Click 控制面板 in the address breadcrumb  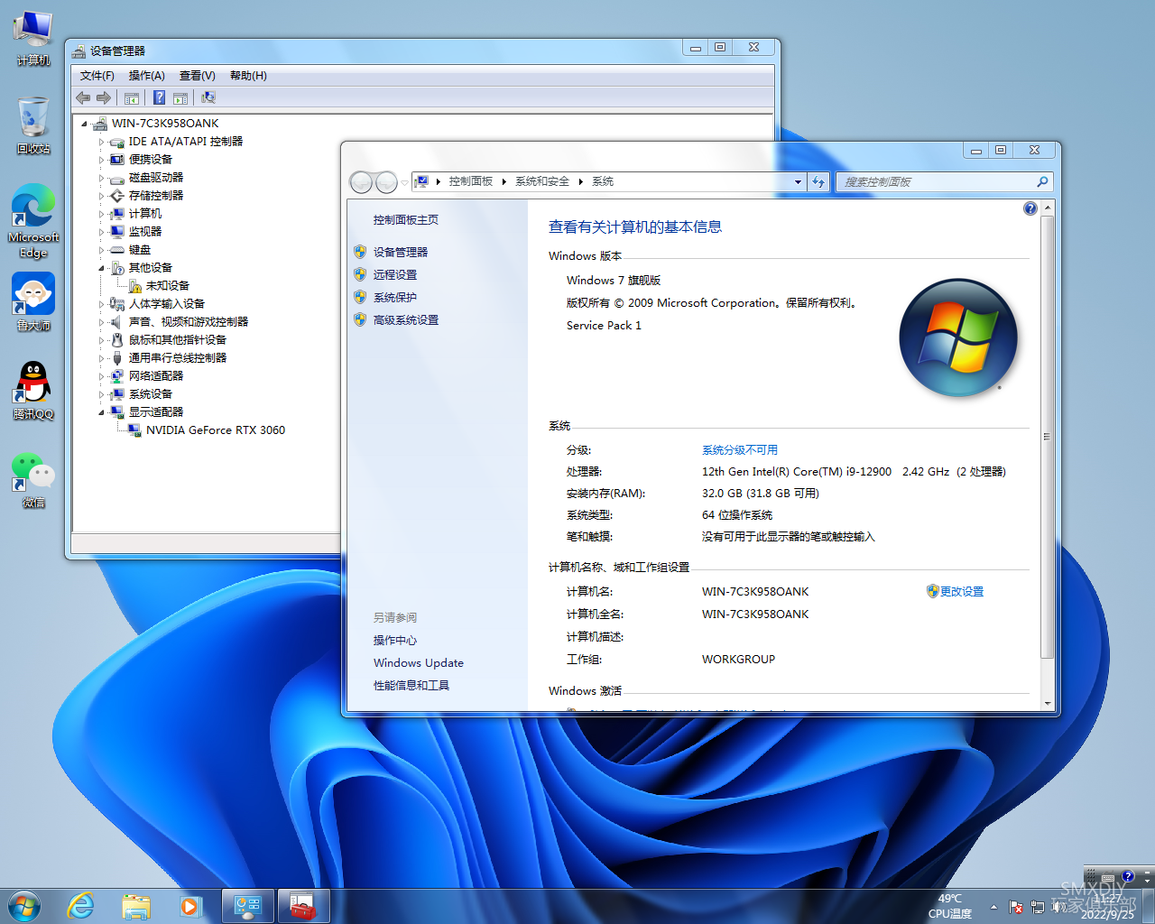coord(471,181)
